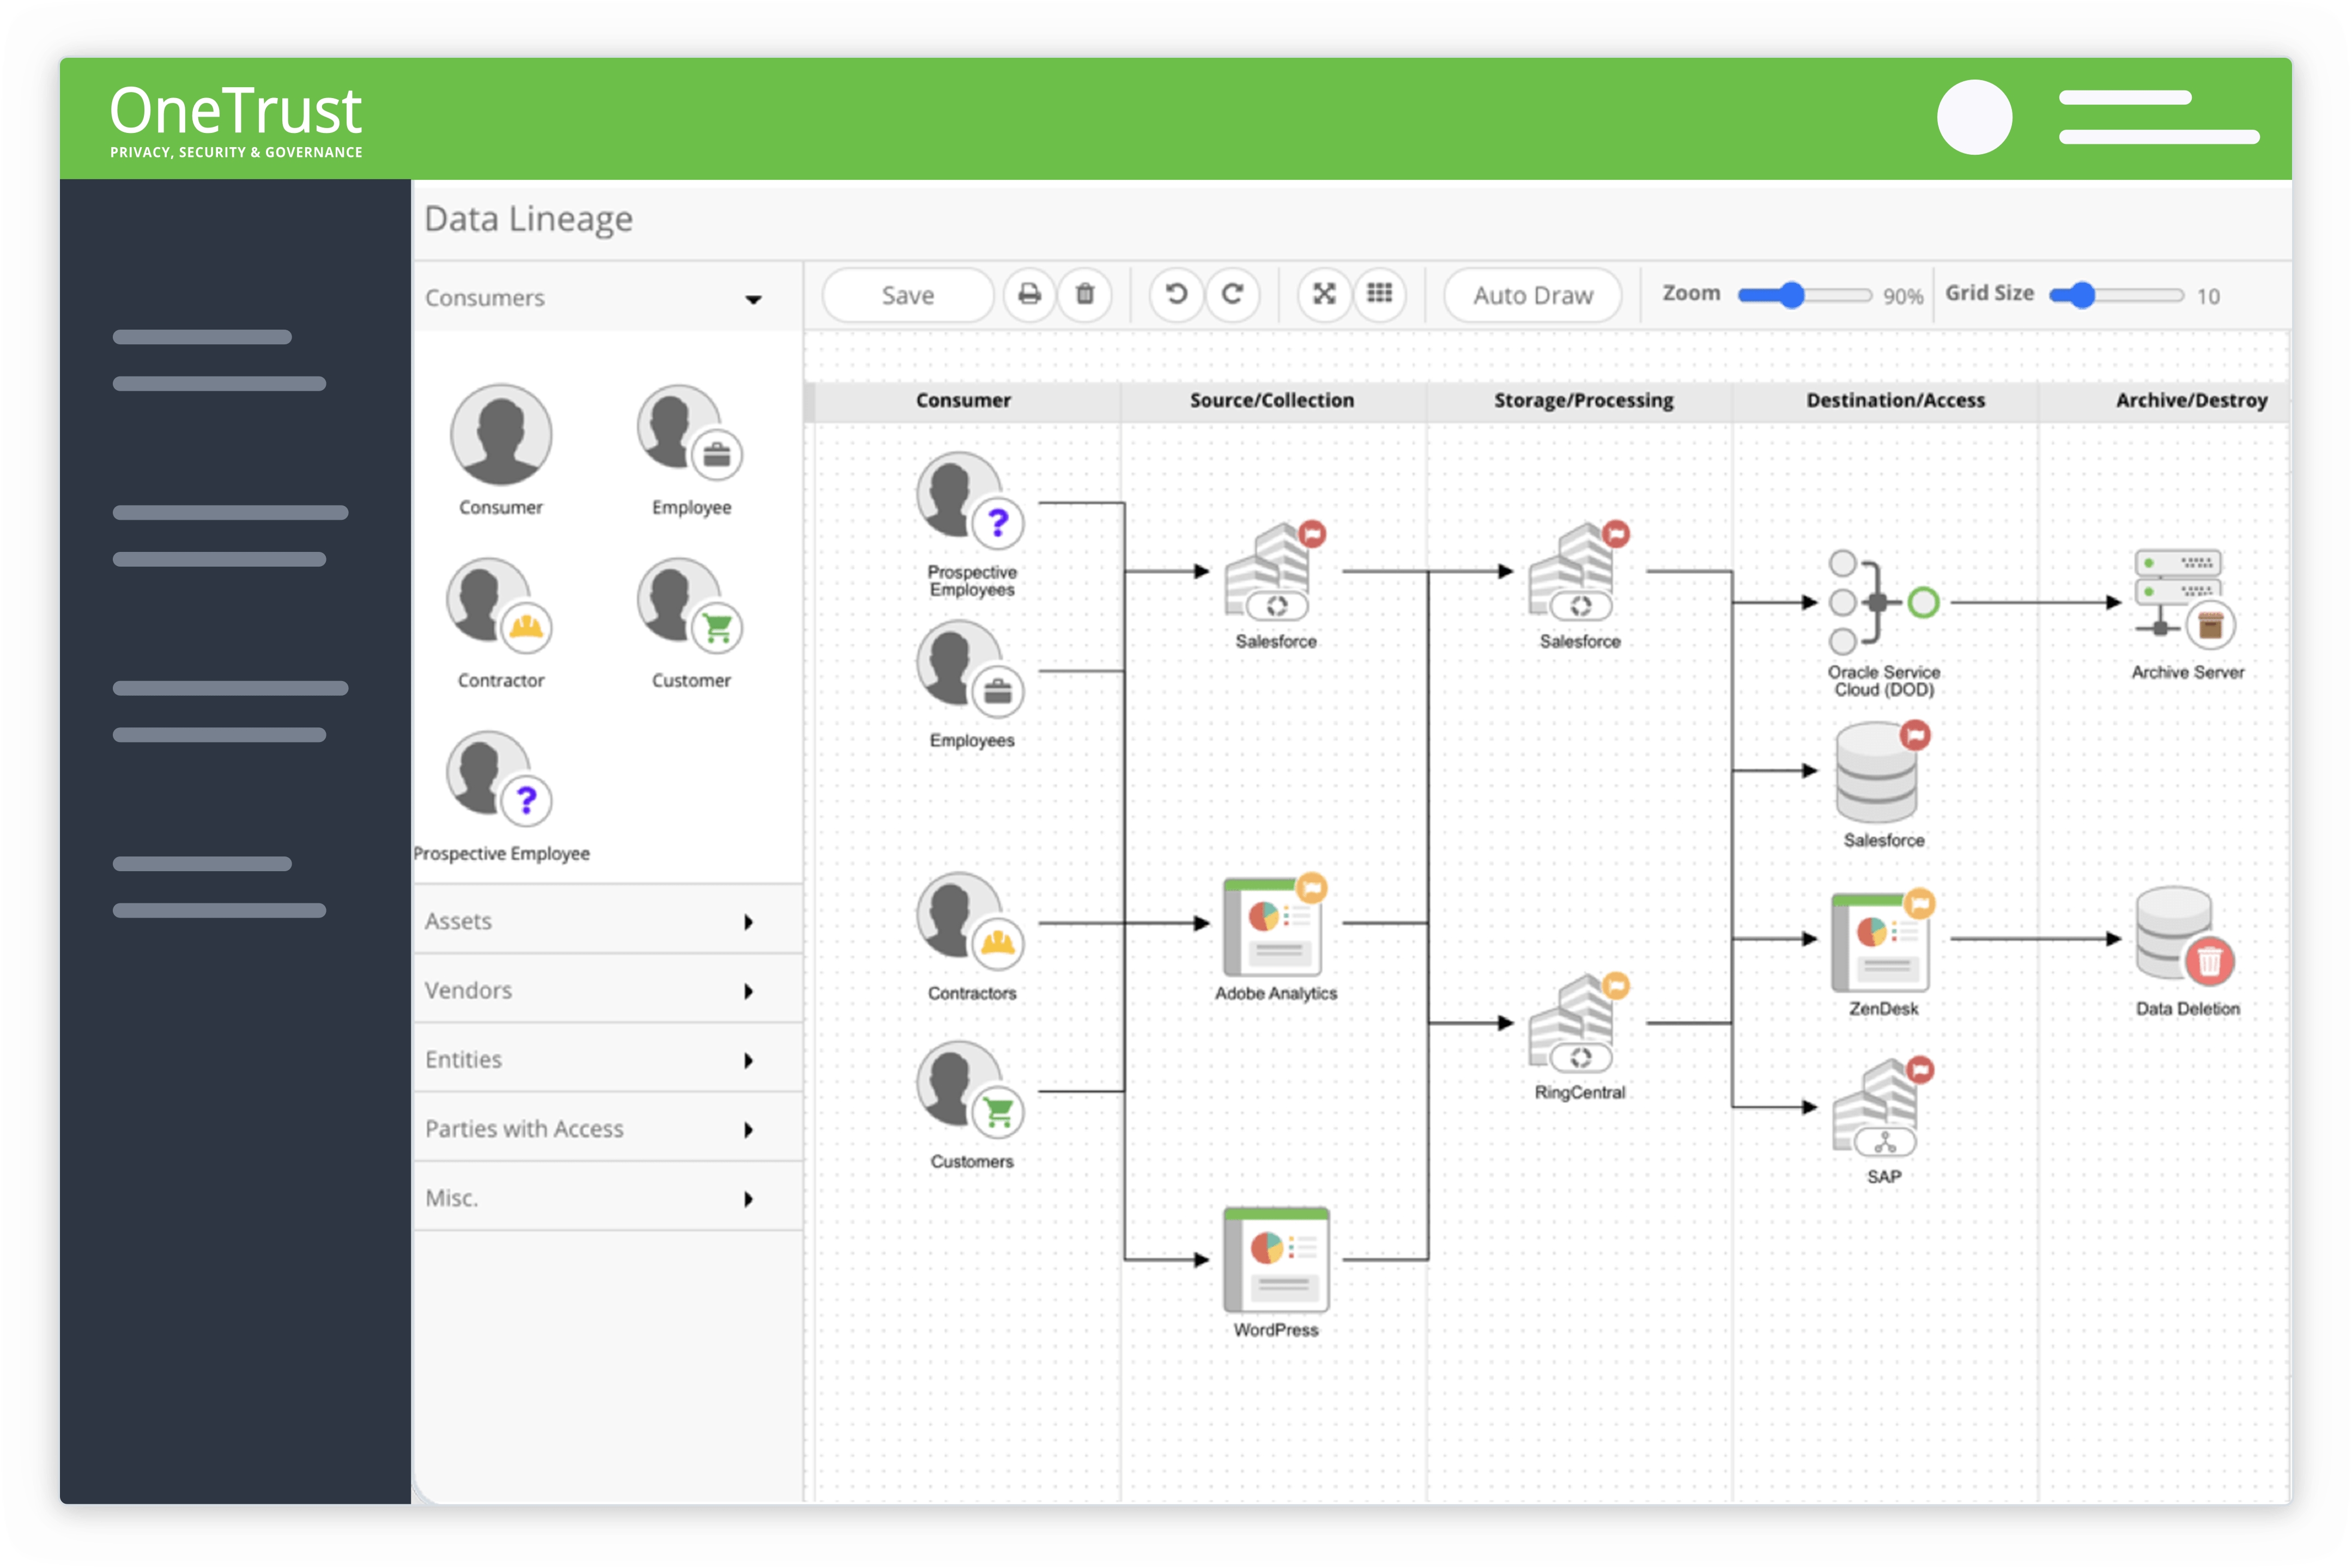Expand the Entities section

(607, 1059)
